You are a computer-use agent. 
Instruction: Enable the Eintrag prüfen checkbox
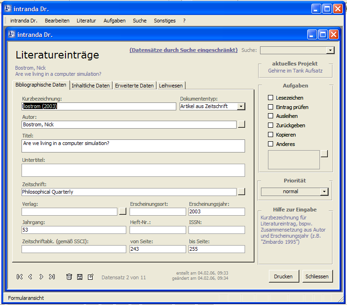click(x=270, y=107)
